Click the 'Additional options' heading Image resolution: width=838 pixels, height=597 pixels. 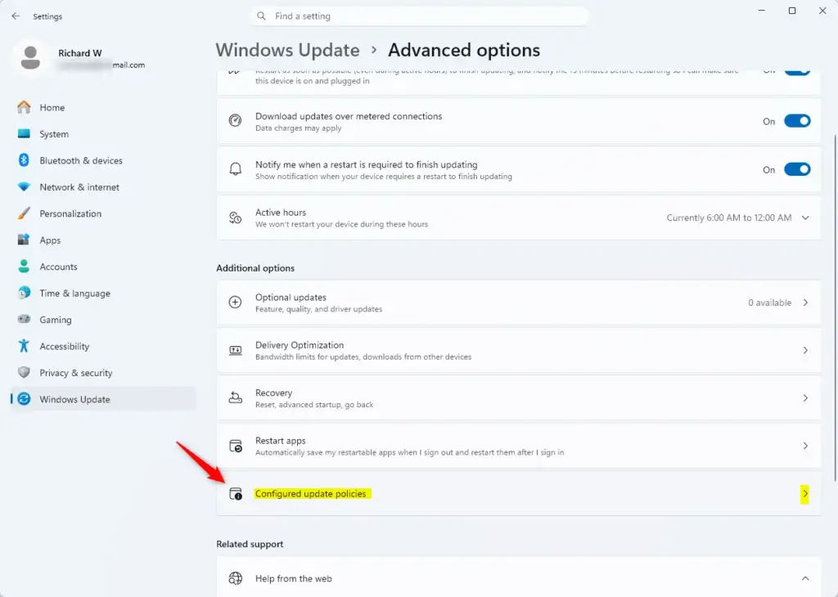[x=255, y=268]
